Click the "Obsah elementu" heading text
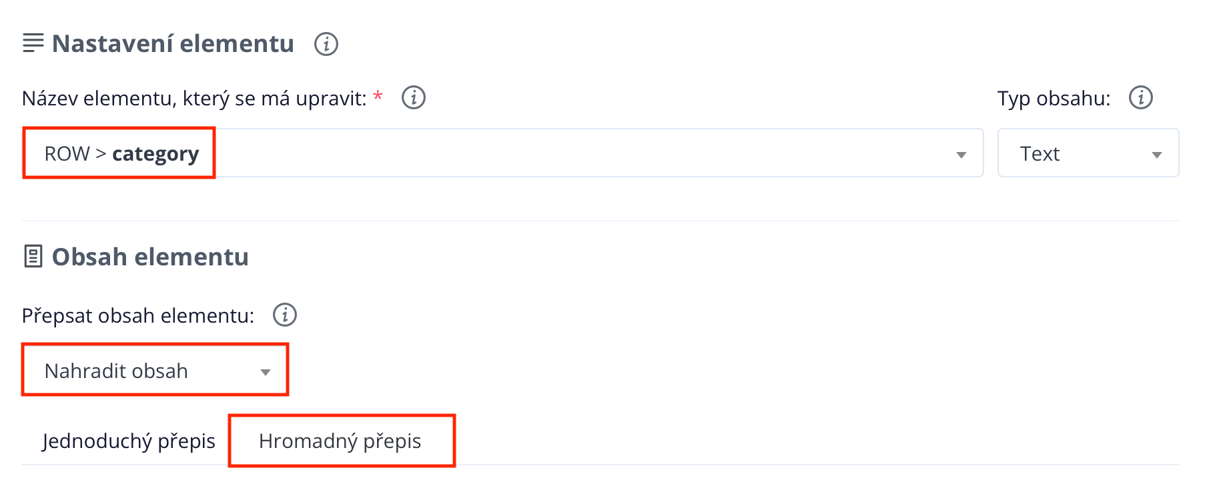This screenshot has width=1205, height=492. click(x=150, y=257)
